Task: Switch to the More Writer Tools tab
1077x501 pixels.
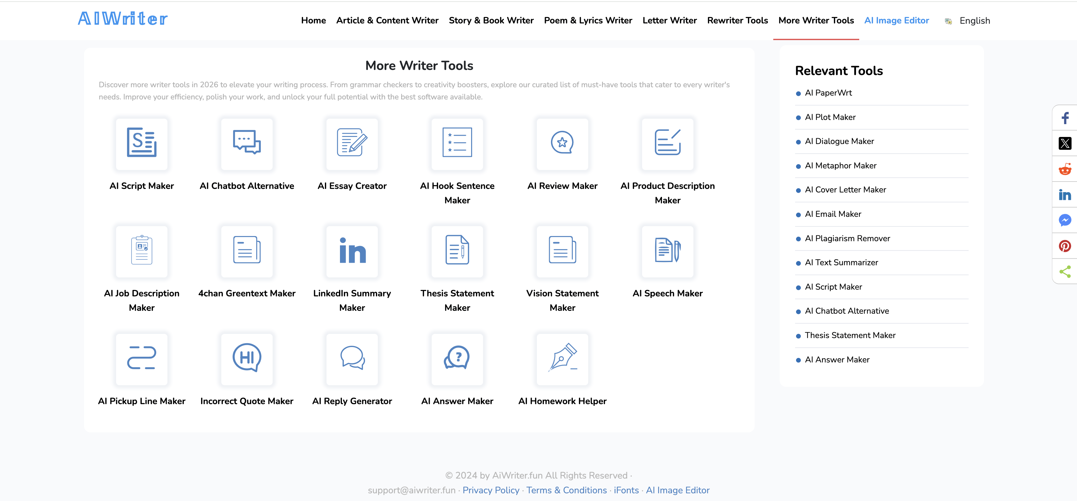Action: pyautogui.click(x=816, y=20)
